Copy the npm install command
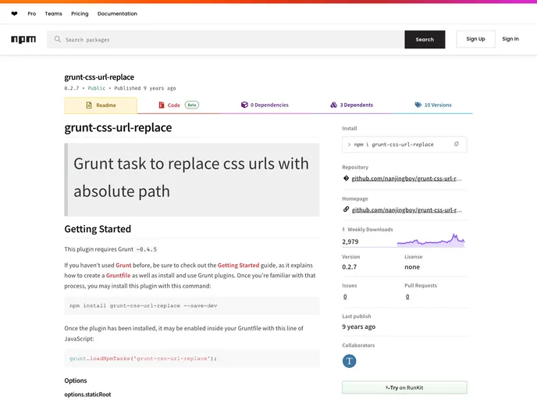 (x=456, y=145)
